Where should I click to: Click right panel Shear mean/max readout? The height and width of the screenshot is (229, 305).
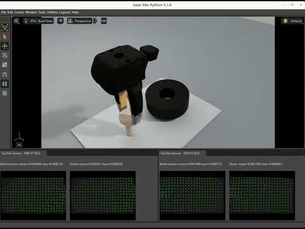tap(255, 164)
